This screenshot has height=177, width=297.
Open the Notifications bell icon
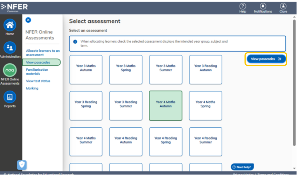[263, 6]
